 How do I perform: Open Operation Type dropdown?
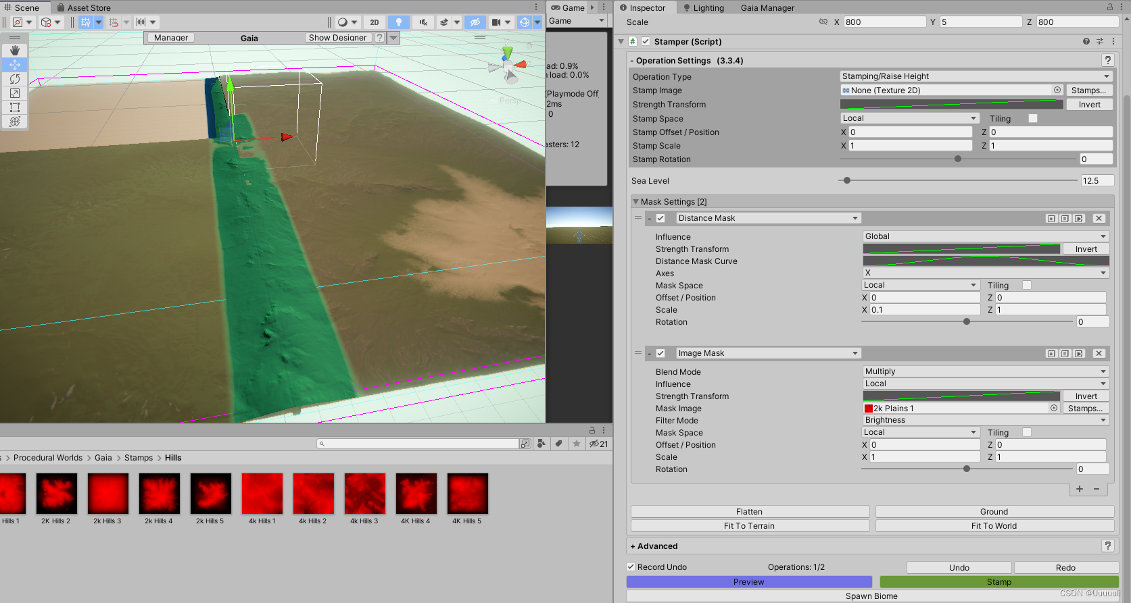(x=976, y=76)
